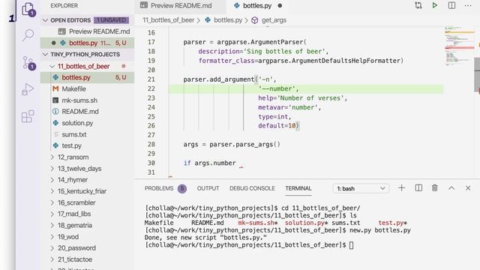Click the compare changes icon in editor toolbar
480x270 pixels.
pos(418,5)
